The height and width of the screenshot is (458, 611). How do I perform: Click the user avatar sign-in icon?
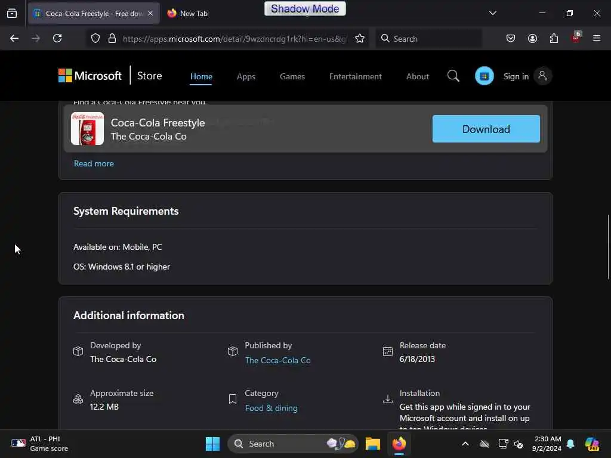click(x=542, y=76)
